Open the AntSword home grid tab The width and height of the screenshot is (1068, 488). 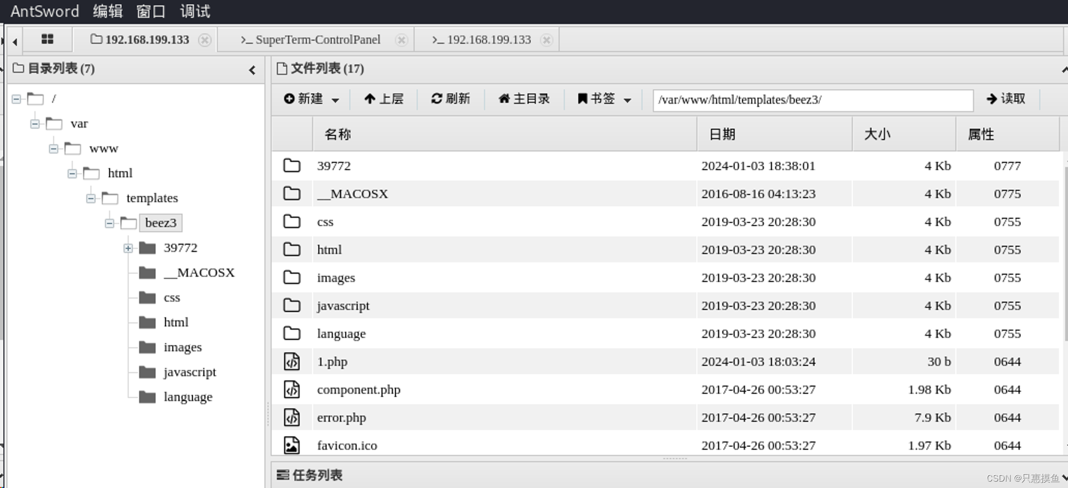(x=48, y=39)
